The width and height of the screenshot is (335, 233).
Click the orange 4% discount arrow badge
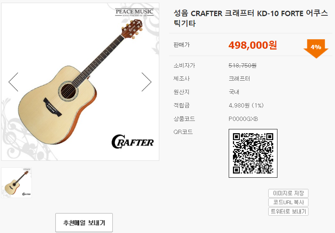point(316,48)
